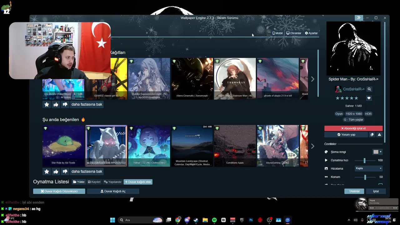
Task: Click the Oyun tag
Action: point(339,114)
